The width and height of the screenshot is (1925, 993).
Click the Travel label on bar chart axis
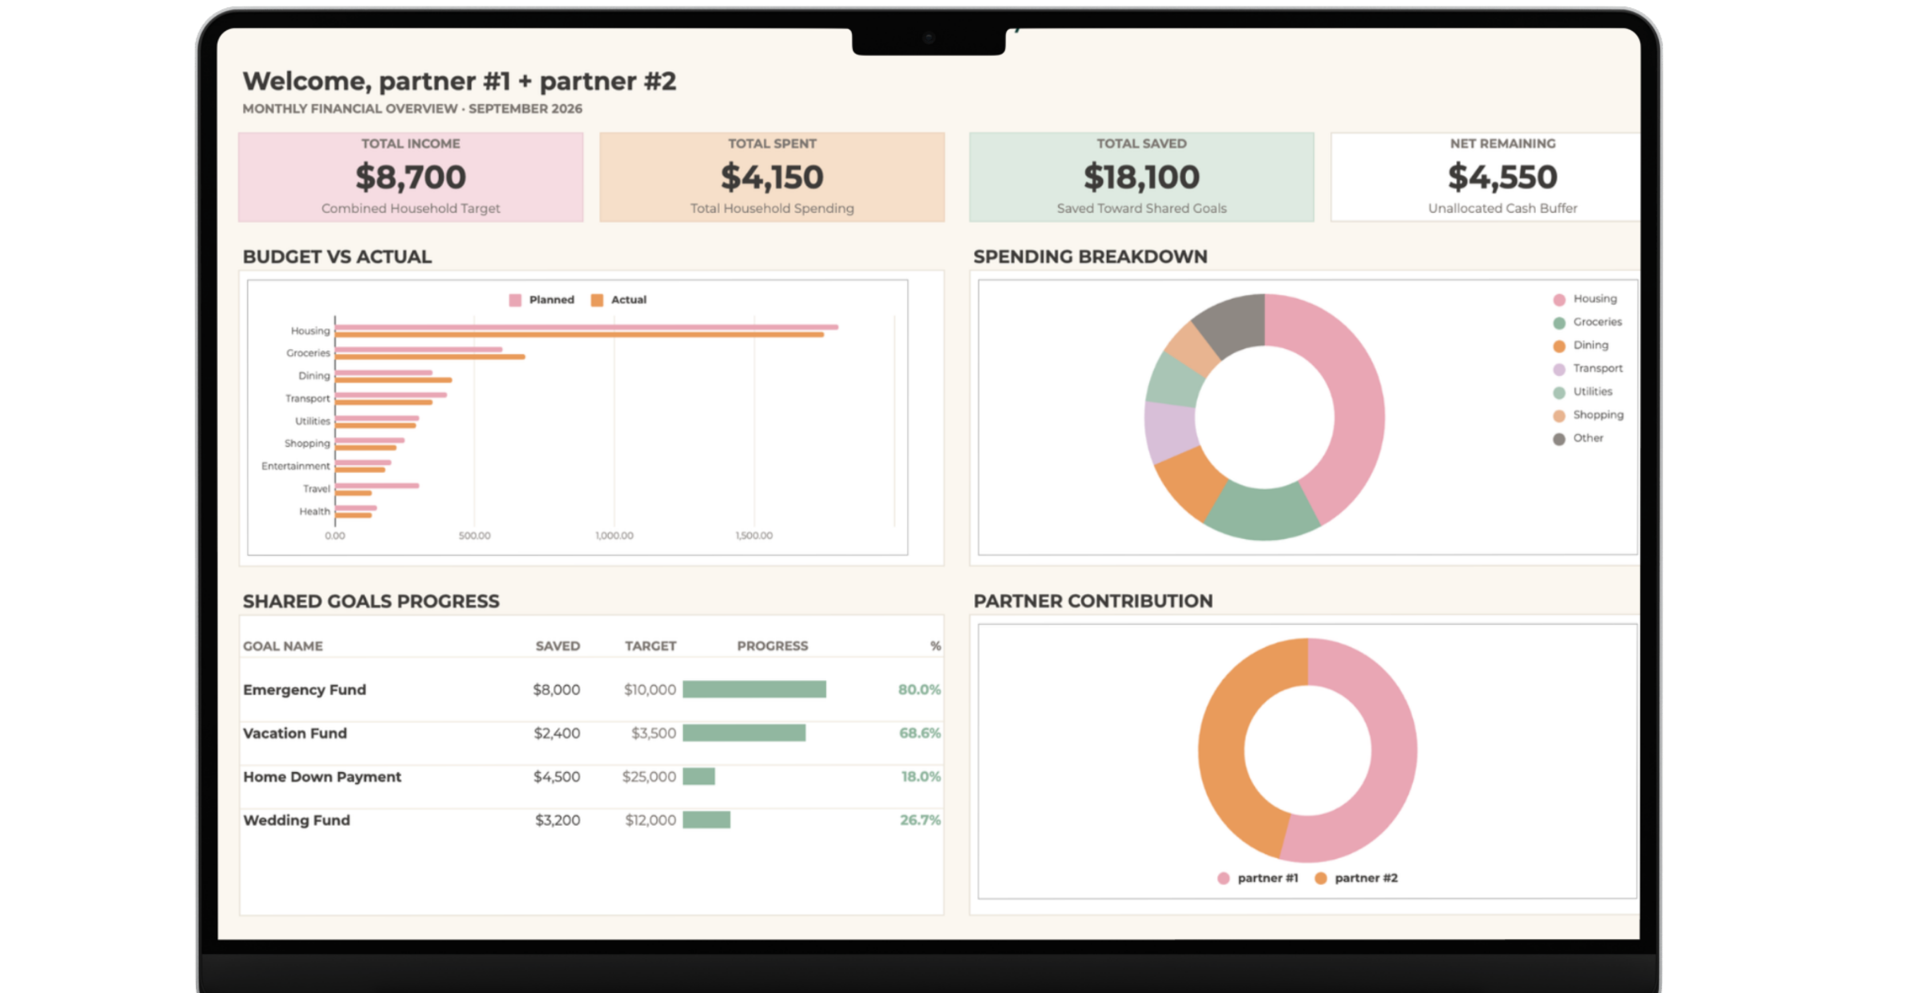[x=316, y=489]
